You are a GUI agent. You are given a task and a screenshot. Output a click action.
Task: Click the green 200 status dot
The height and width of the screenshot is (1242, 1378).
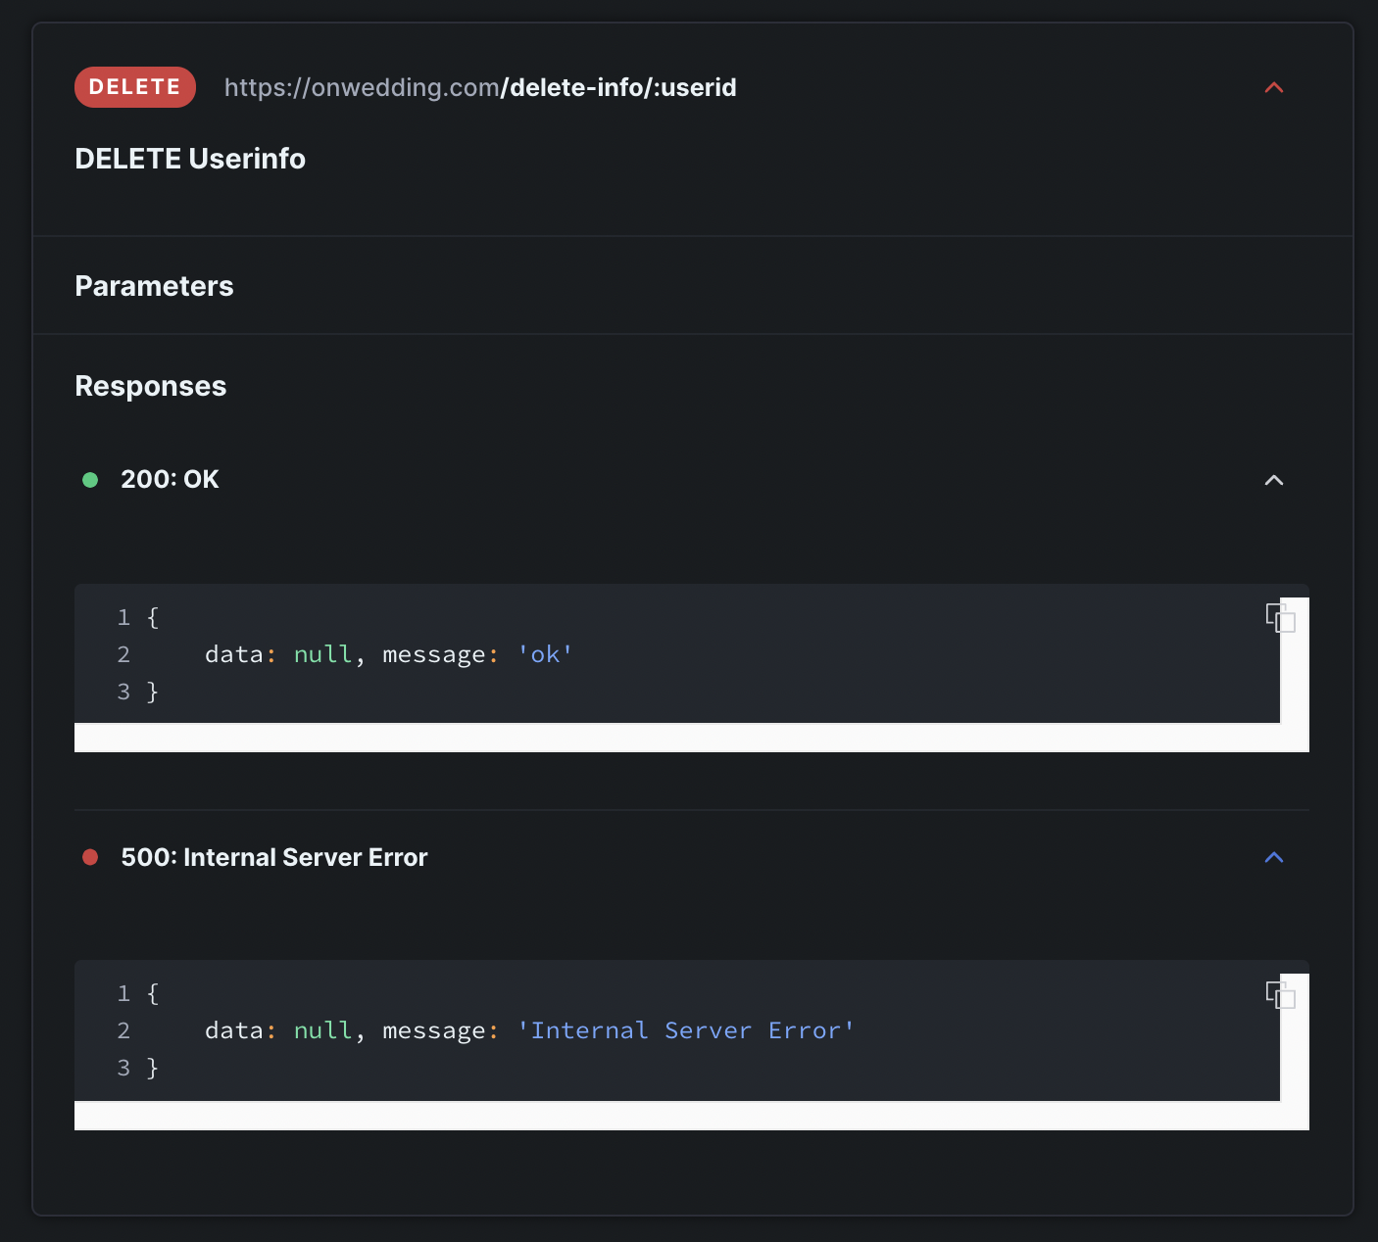click(x=90, y=480)
